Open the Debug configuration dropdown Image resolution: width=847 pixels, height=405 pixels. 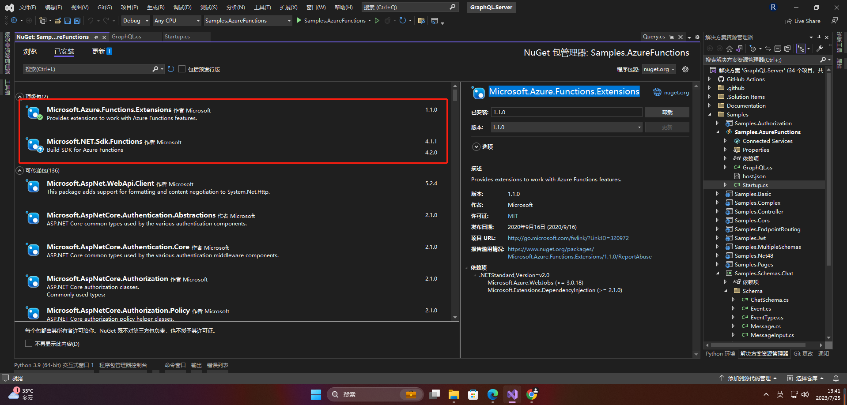pyautogui.click(x=136, y=20)
